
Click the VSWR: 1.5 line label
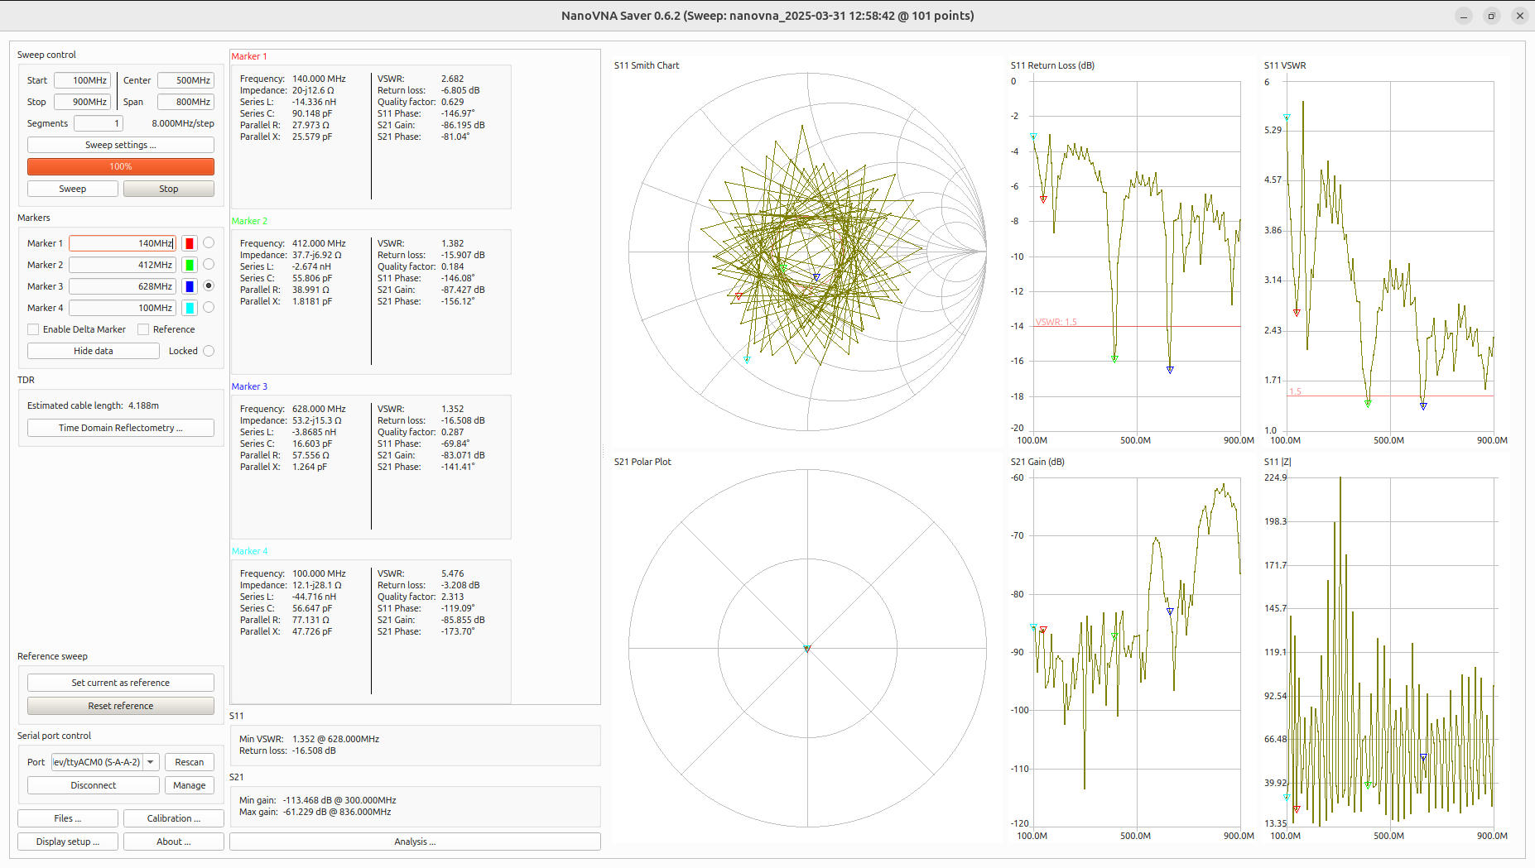(1056, 322)
